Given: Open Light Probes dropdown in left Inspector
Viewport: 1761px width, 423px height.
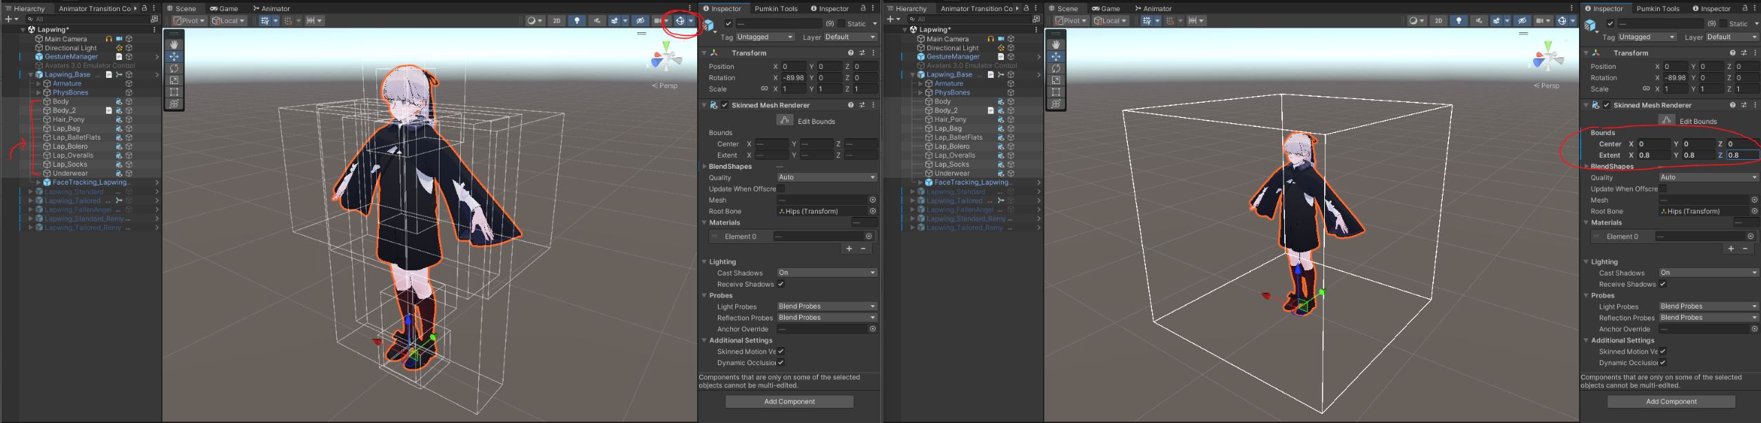Looking at the screenshot, I should [x=827, y=307].
